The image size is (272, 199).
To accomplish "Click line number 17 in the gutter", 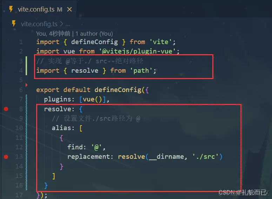I will pos(19,195).
